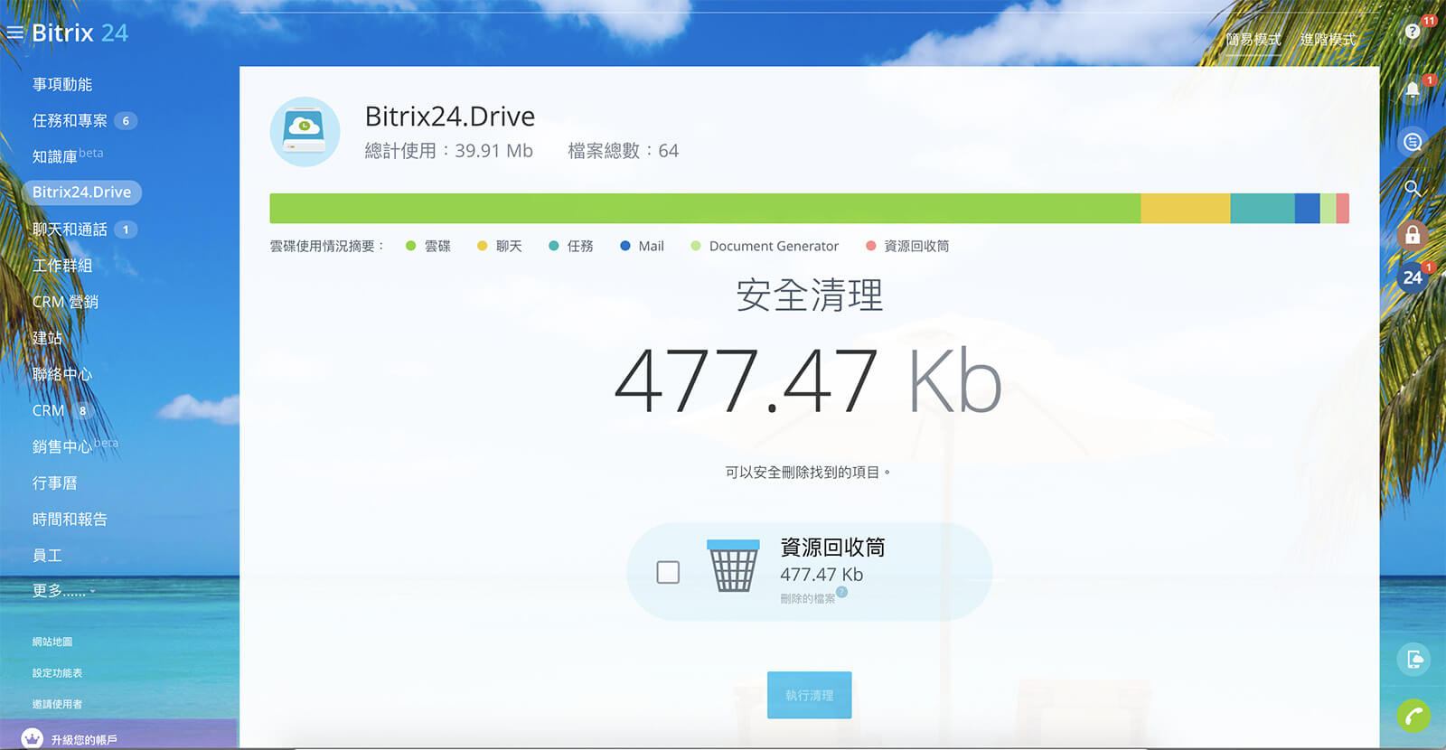The image size is (1446, 750).
Task: Open the Bitrix24 '24' round icon
Action: [1413, 277]
